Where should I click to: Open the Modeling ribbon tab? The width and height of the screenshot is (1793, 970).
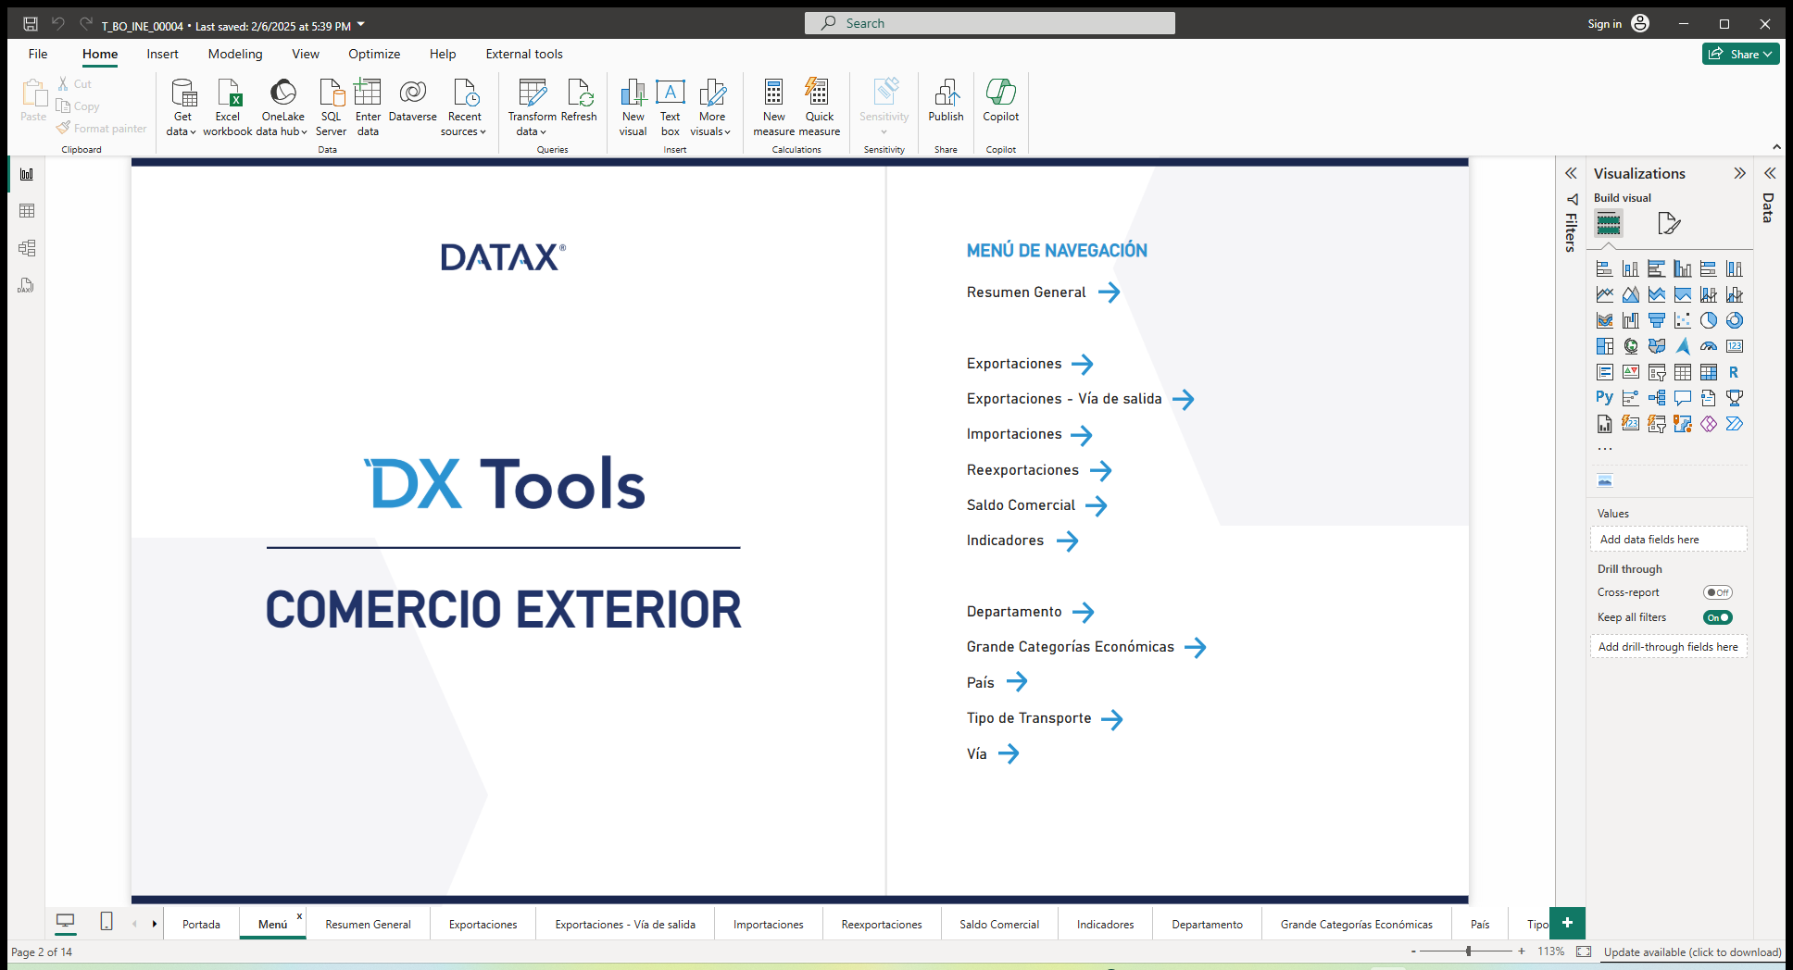coord(234,54)
